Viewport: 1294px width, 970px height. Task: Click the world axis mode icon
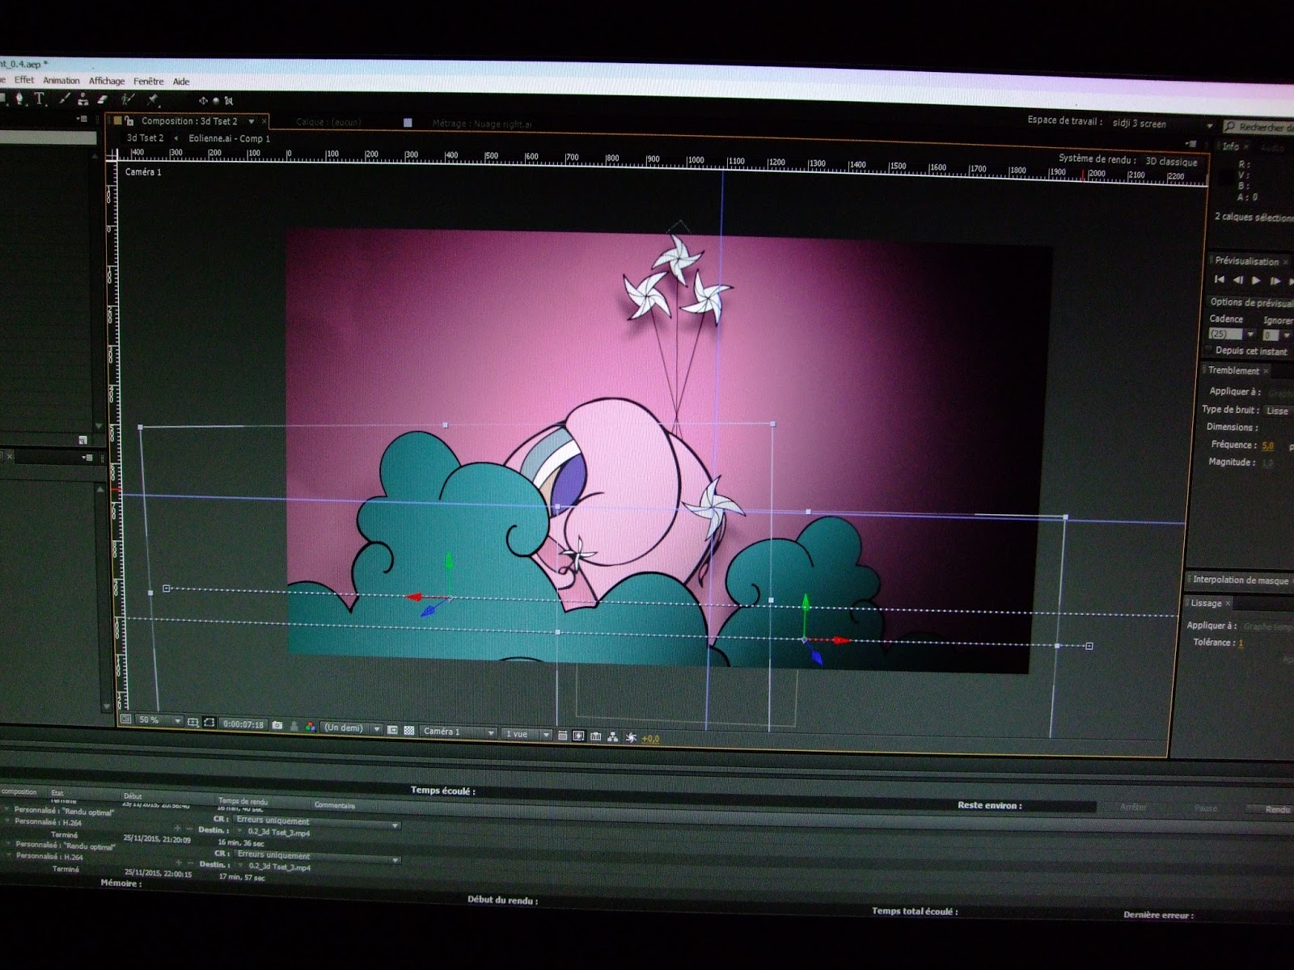(x=216, y=100)
